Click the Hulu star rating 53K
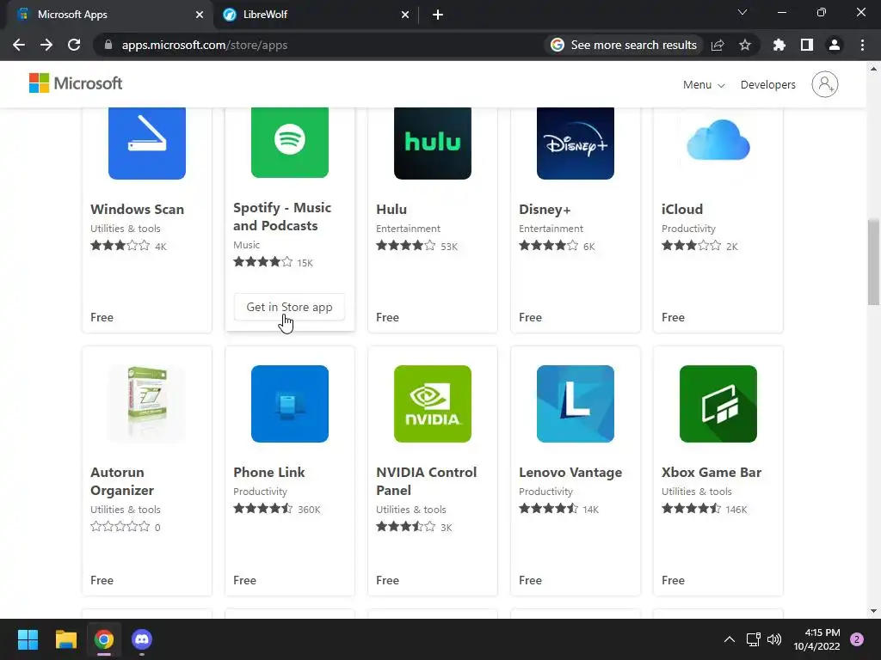881x660 pixels. pos(417,246)
